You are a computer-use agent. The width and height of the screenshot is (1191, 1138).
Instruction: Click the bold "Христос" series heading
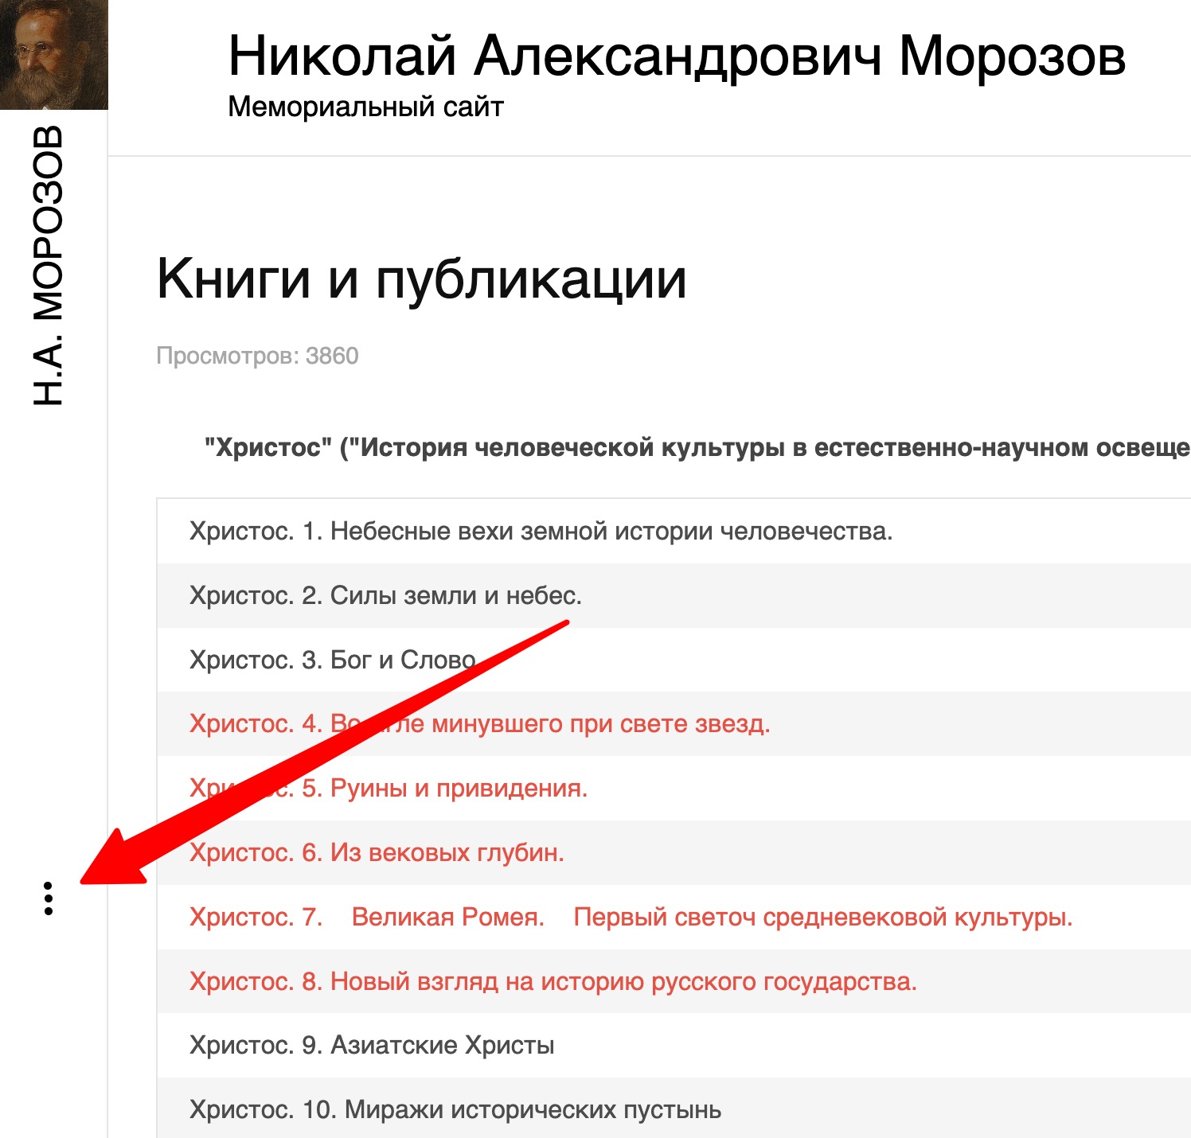(697, 448)
